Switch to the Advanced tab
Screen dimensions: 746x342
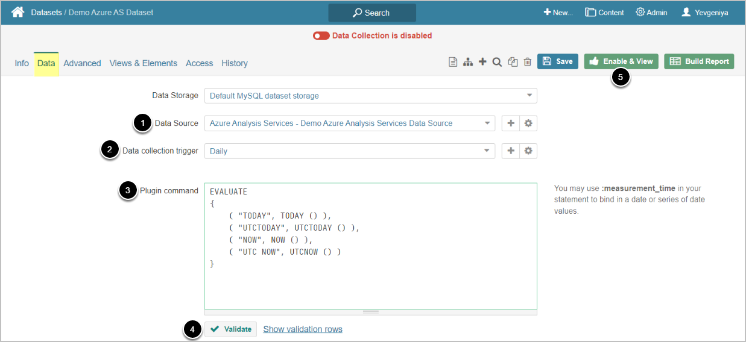[82, 63]
